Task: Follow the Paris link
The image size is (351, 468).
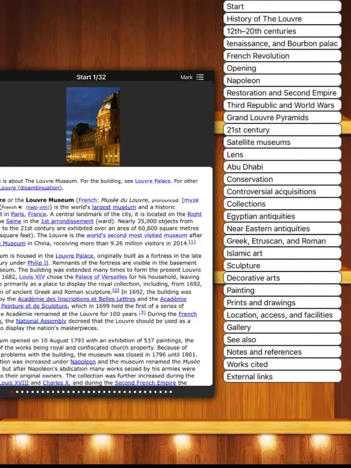Action: [18, 214]
